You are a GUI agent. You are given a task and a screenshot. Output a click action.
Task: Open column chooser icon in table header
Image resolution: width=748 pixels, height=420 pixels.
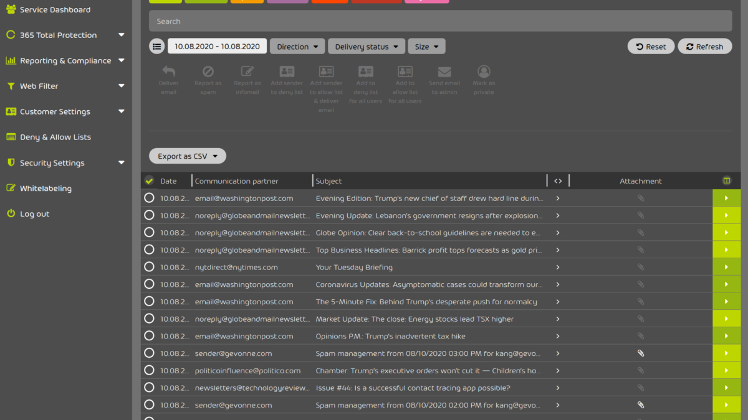[x=726, y=181]
